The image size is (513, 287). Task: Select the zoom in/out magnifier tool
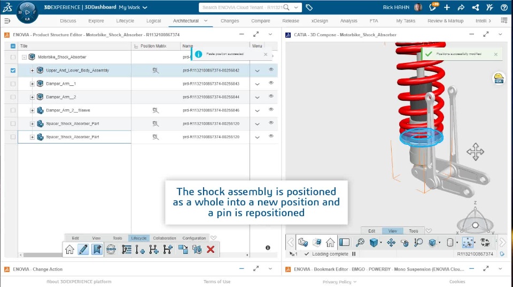click(418, 242)
